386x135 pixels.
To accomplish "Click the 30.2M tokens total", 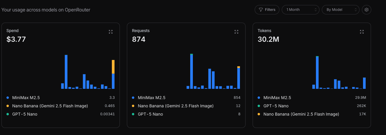I will pos(268,39).
